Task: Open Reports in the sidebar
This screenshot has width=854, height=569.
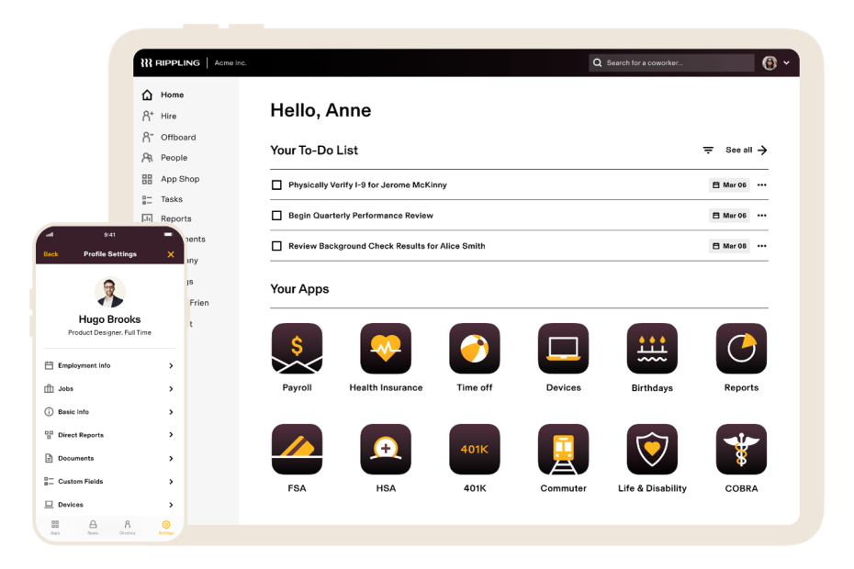Action: point(166,219)
